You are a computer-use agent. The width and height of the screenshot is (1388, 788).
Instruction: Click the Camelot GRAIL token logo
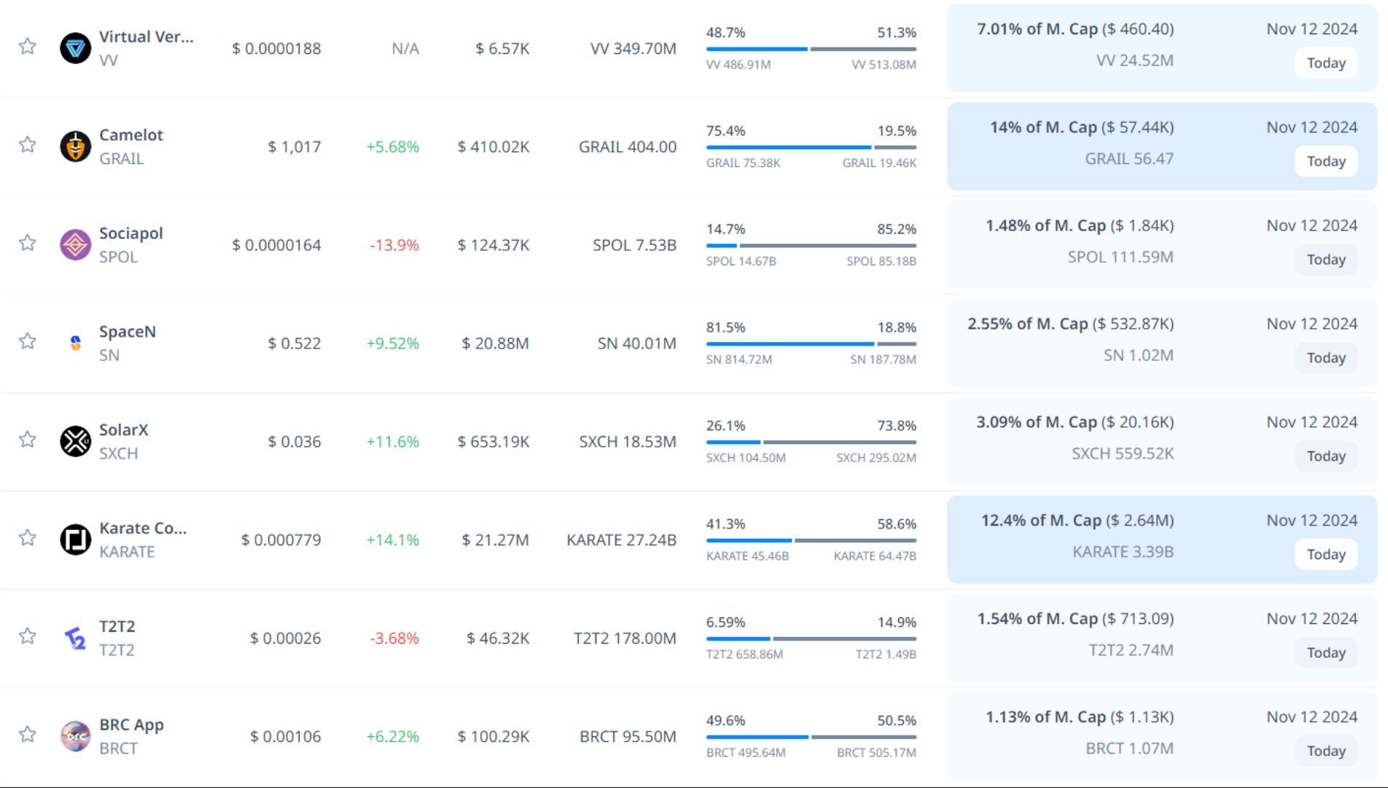pos(75,147)
